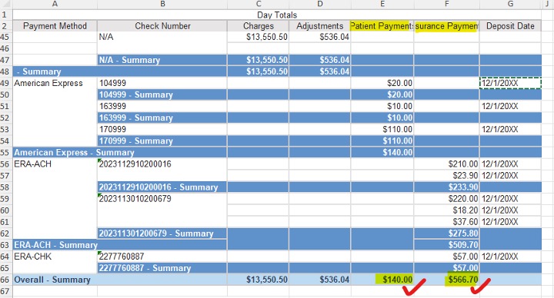Click the highlighted Insurance Payments header cell
This screenshot has width=554, height=298.
(446, 26)
